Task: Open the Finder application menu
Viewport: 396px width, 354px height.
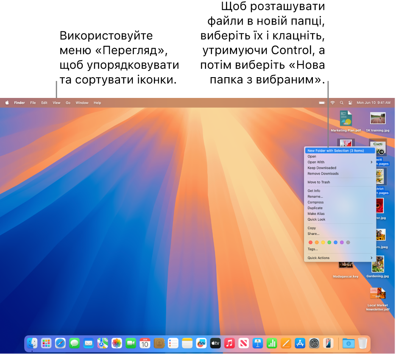Action: click(20, 103)
